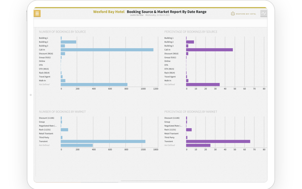
Task: Open the yellow hamburger menu
Action: (37, 13)
